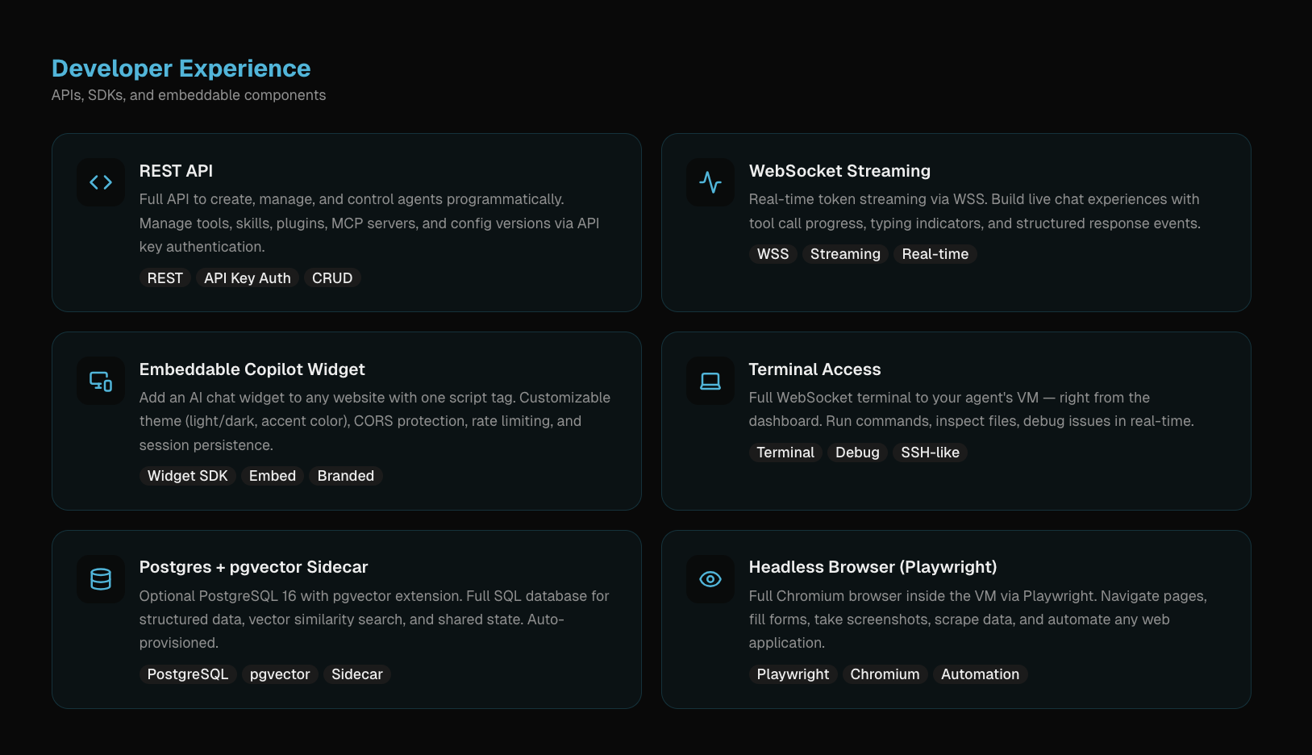Screen dimensions: 1312x755
Task: Click the Chromium tag
Action: (885, 674)
